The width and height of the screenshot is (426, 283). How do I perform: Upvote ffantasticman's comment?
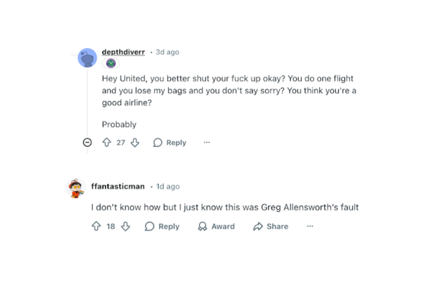[x=96, y=226]
